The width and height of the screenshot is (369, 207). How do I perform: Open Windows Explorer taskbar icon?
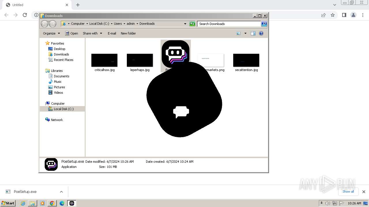(x=33, y=203)
